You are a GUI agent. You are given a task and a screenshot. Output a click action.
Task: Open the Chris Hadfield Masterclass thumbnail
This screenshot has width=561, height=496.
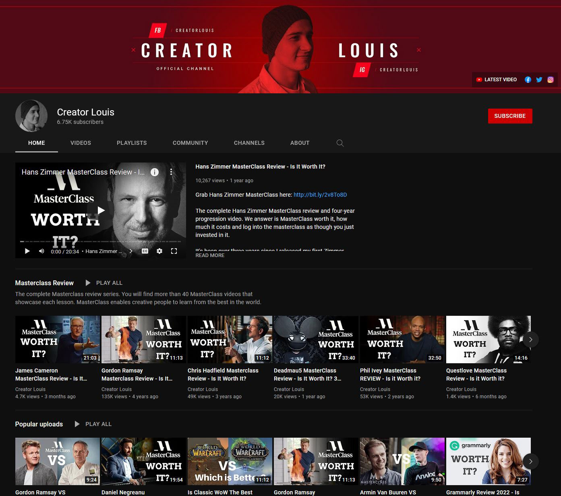(230, 340)
